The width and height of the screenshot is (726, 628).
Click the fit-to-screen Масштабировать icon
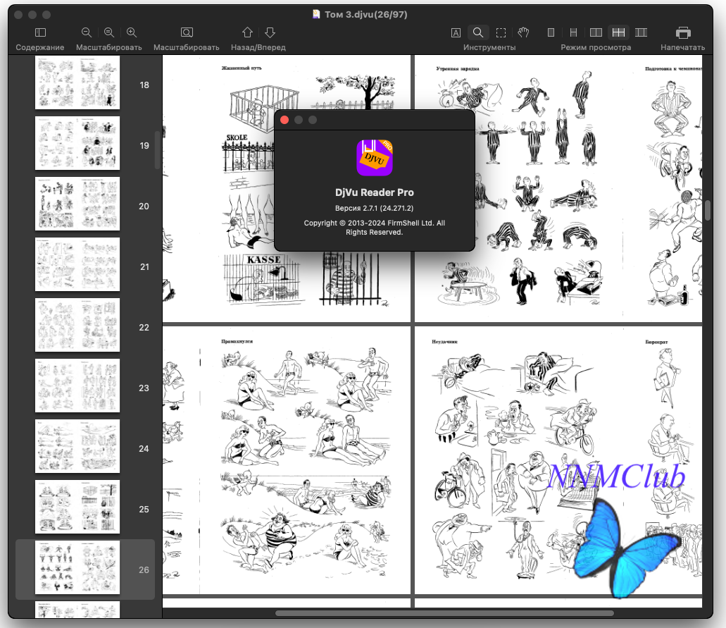tap(187, 32)
